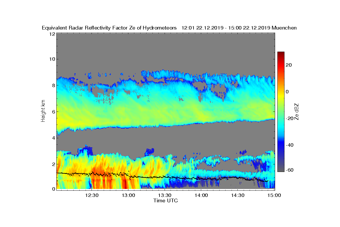
Task: Click the '14:30' time tick label
Action: 238,195
